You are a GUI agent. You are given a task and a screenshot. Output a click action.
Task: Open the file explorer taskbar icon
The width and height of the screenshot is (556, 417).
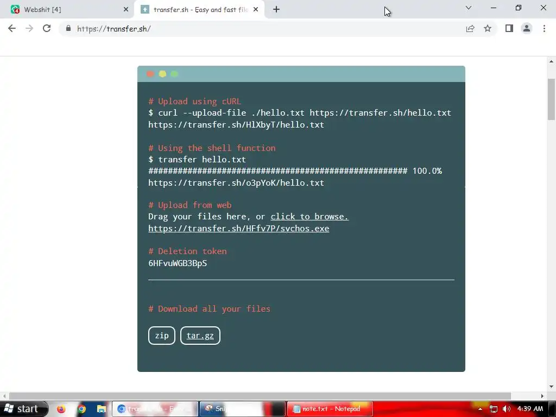(102, 409)
